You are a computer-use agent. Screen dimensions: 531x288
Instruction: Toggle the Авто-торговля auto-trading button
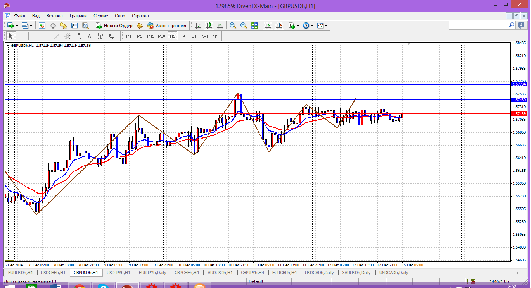(x=167, y=26)
